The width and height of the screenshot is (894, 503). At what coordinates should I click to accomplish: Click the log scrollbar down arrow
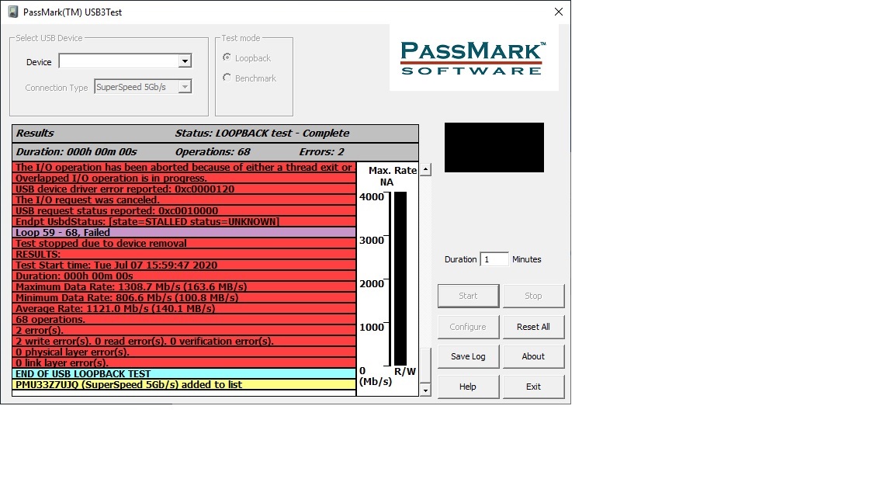pos(425,390)
